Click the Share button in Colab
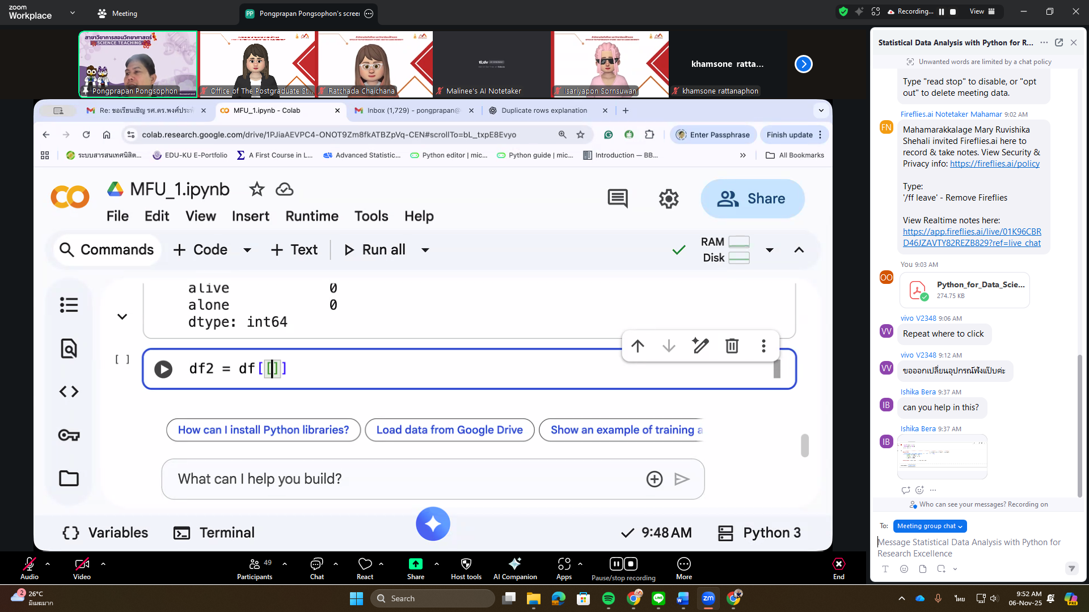The image size is (1089, 612). tap(752, 199)
